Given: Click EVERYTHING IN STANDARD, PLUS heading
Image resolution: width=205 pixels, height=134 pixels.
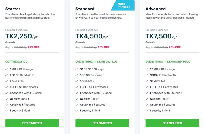Looking at the screenshot, I should (x=168, y=62).
